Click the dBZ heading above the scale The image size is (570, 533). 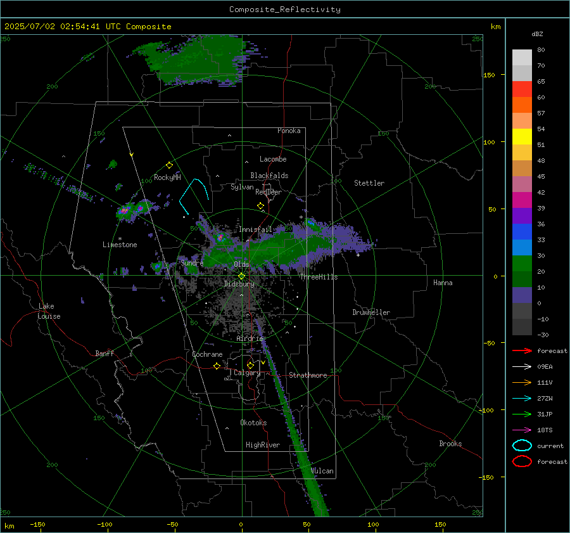[x=537, y=34]
